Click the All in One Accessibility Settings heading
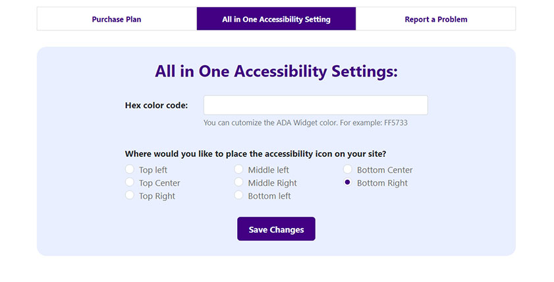The height and width of the screenshot is (282, 554). click(276, 71)
